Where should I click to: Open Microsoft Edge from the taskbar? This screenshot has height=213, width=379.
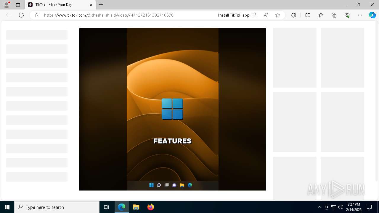[122, 207]
